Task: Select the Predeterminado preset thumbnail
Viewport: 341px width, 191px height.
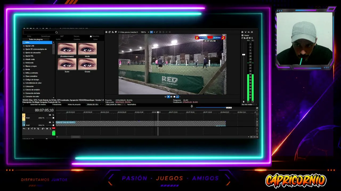Action: [x=67, y=49]
